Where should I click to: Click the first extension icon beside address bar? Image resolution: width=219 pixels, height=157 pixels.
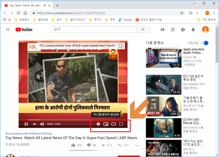tap(191, 13)
